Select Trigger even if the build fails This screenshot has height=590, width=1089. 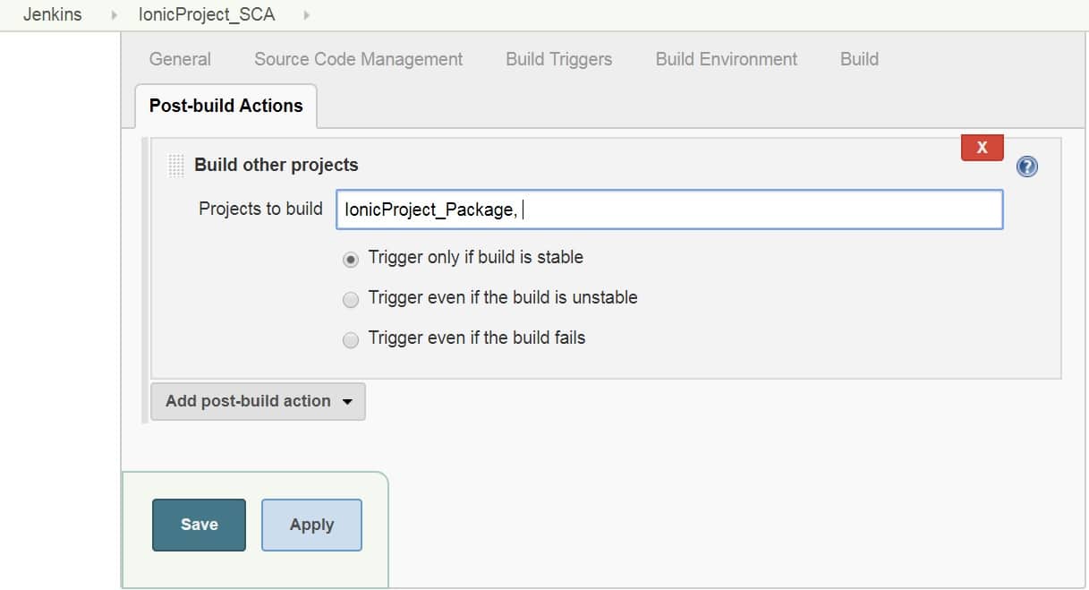351,339
